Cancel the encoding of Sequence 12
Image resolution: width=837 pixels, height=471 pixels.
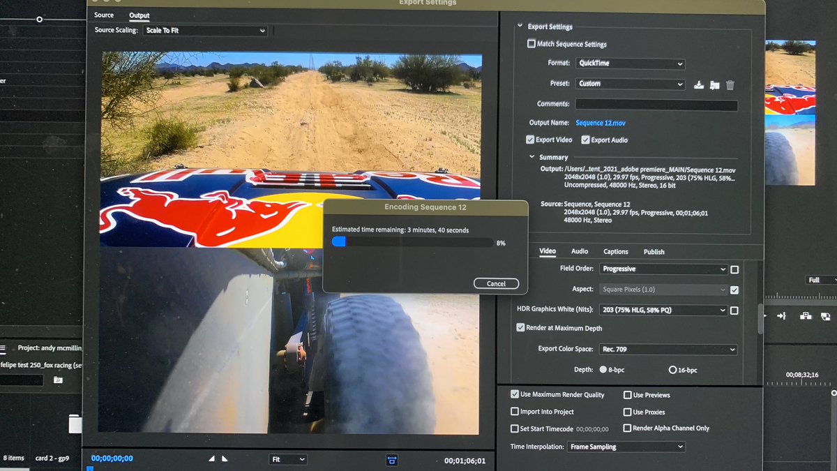pos(496,284)
